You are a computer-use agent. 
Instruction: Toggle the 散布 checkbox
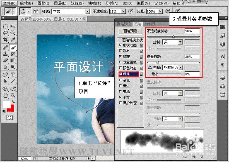click(121, 51)
